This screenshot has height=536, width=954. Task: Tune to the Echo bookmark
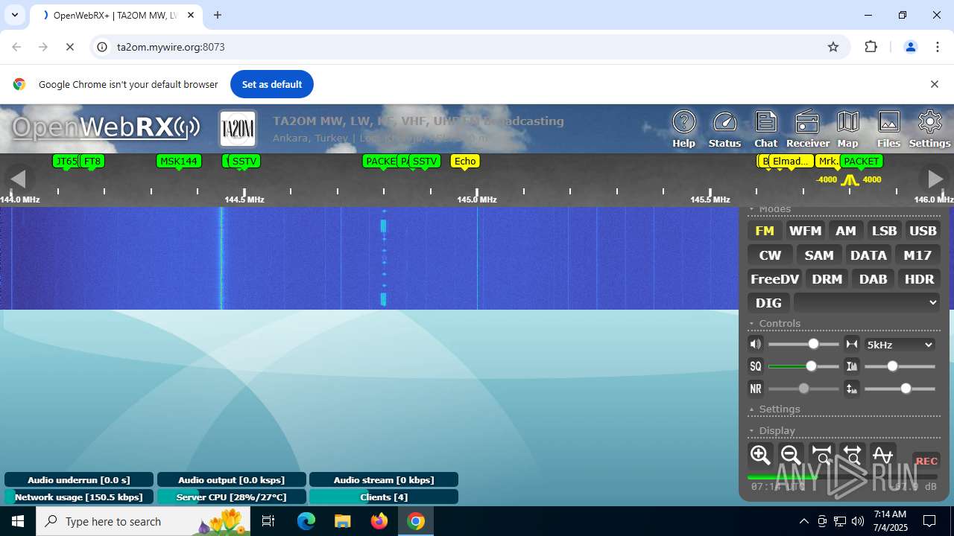(465, 161)
